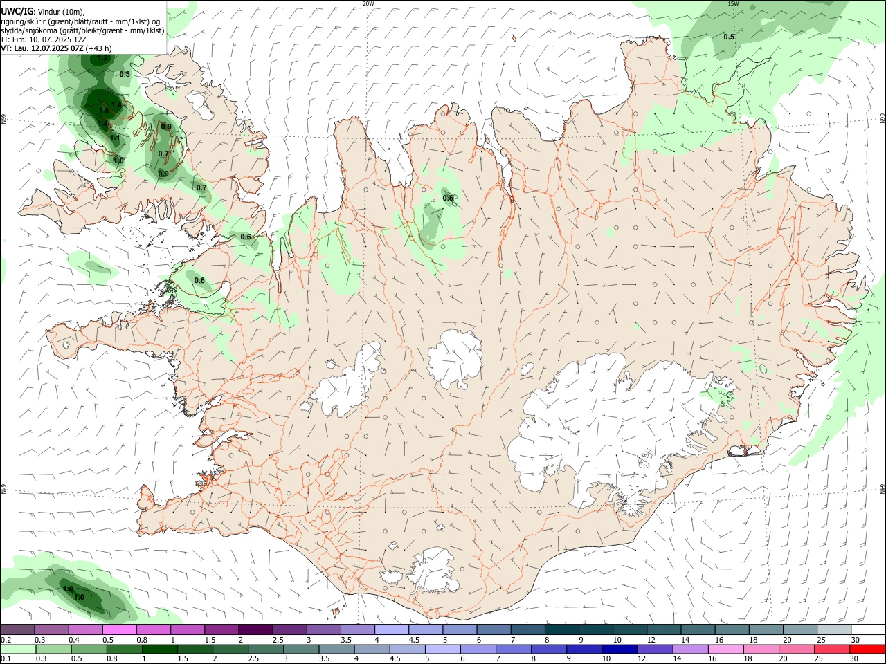Click the 'IT: Fim. 10. 07. 2025 12Z' line
Image resolution: width=886 pixels, height=664 pixels.
coord(44,39)
